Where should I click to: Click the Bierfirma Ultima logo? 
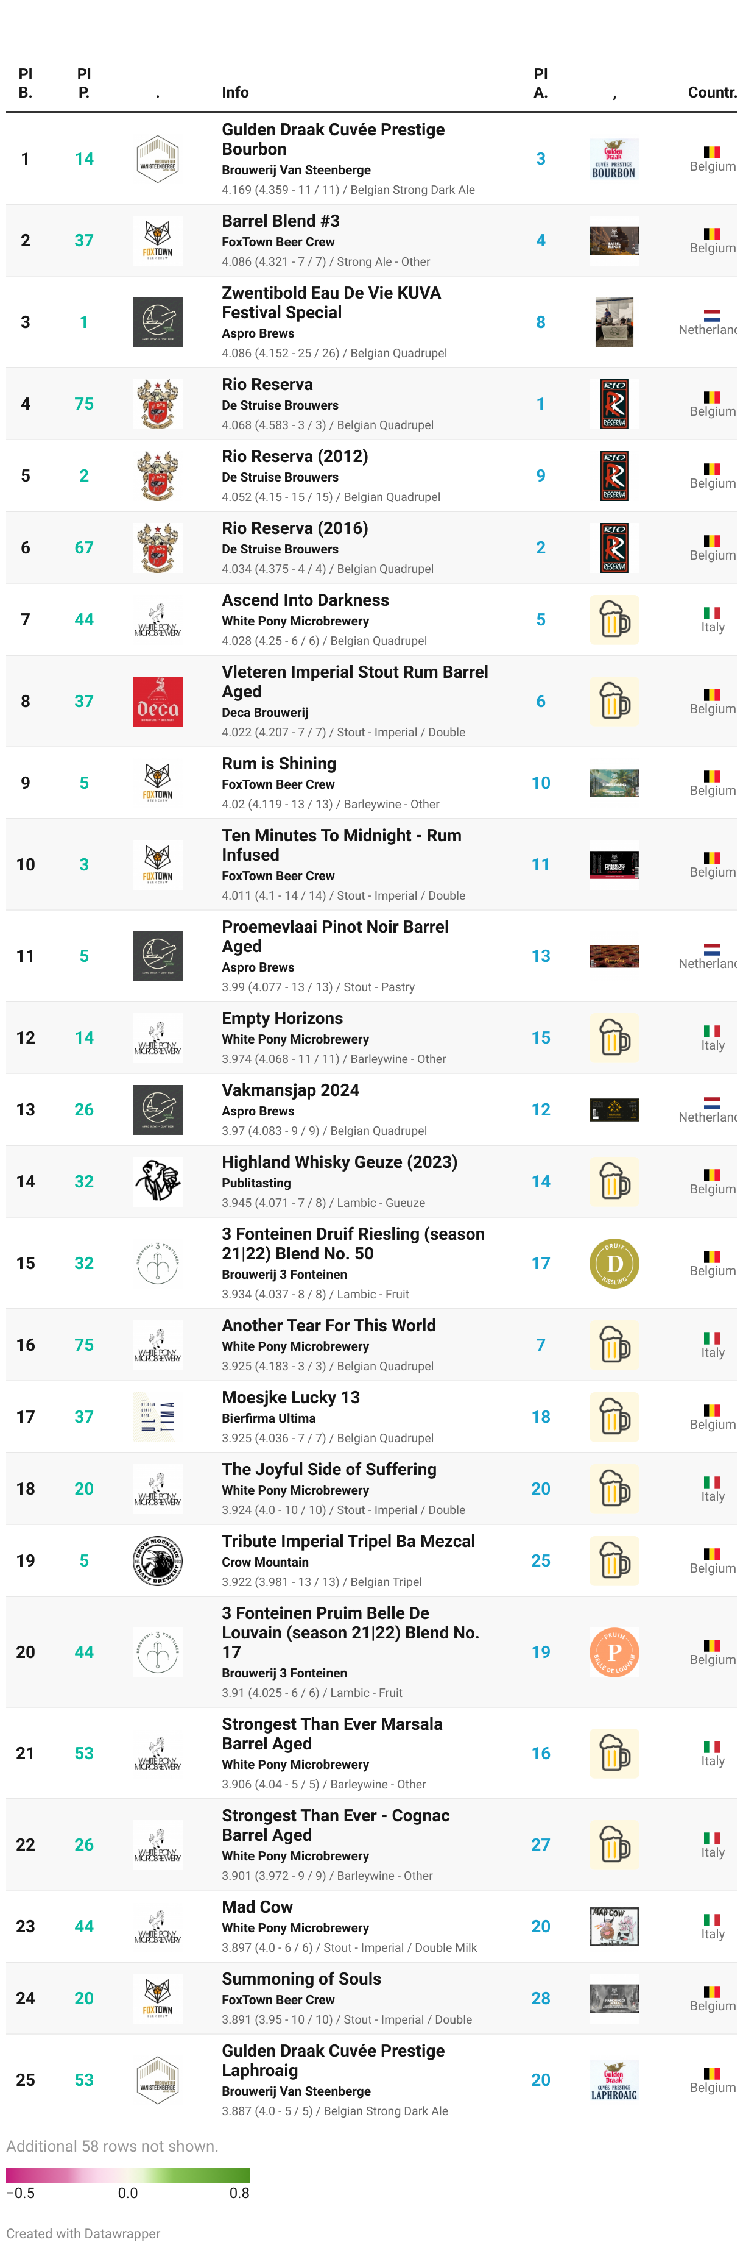158,1417
